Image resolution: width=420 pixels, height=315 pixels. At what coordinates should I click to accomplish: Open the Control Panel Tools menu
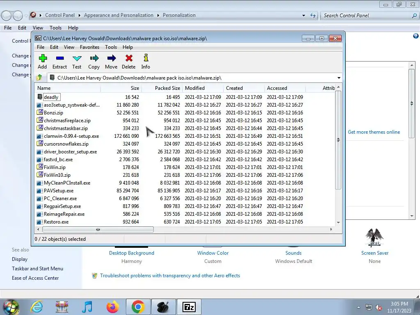tap(55, 28)
